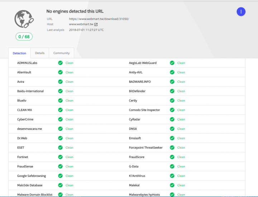Viewport: 258px width, 197px height.
Task: Click the 'No engines detected this URL' heading
Action: [75, 11]
